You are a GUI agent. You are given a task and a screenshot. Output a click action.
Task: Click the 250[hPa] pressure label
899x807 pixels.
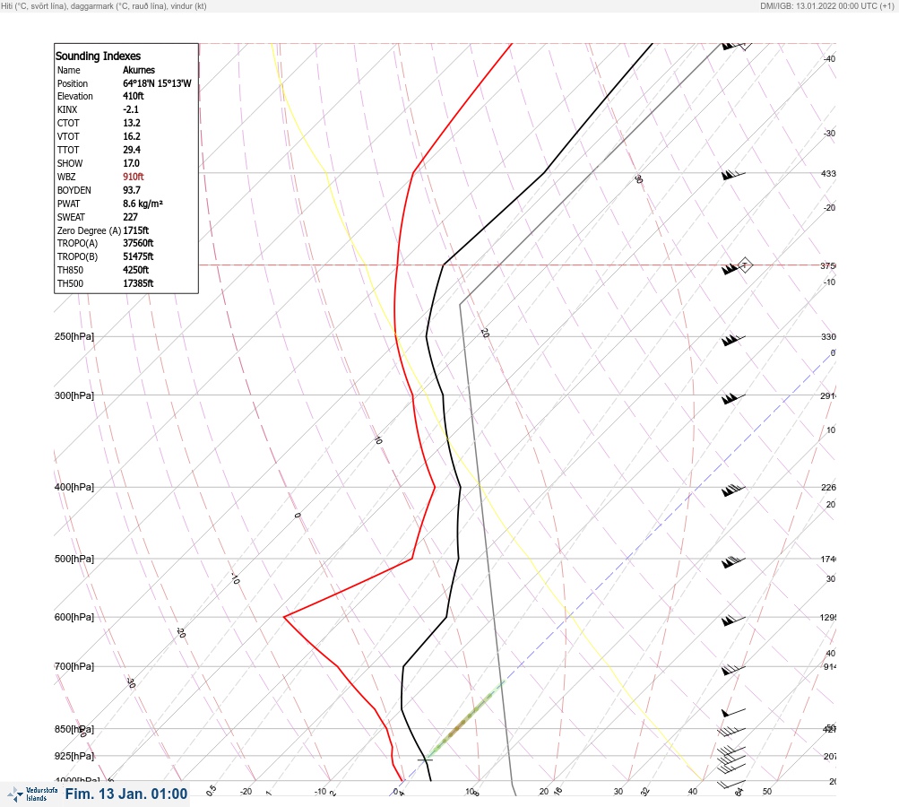tap(74, 336)
